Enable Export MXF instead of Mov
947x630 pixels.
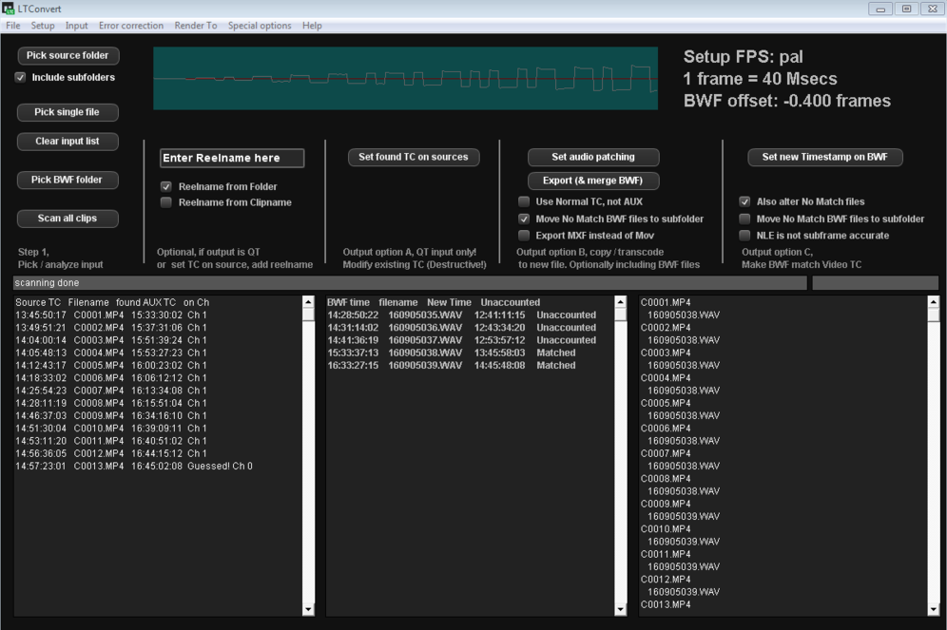click(524, 235)
